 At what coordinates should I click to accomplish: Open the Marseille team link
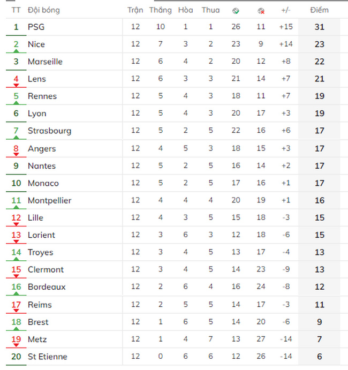(x=46, y=62)
